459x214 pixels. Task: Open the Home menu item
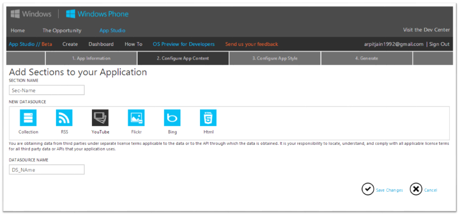coord(18,30)
